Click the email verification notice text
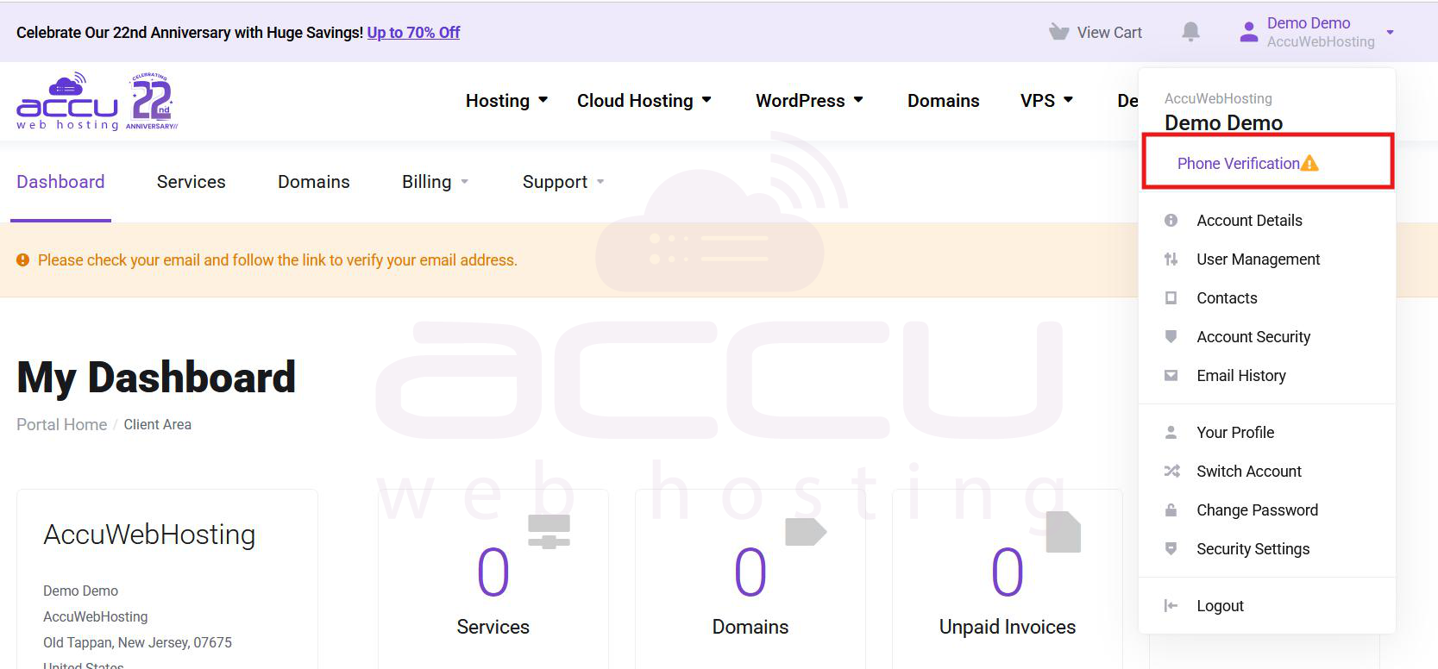This screenshot has height=669, width=1438. tap(278, 260)
